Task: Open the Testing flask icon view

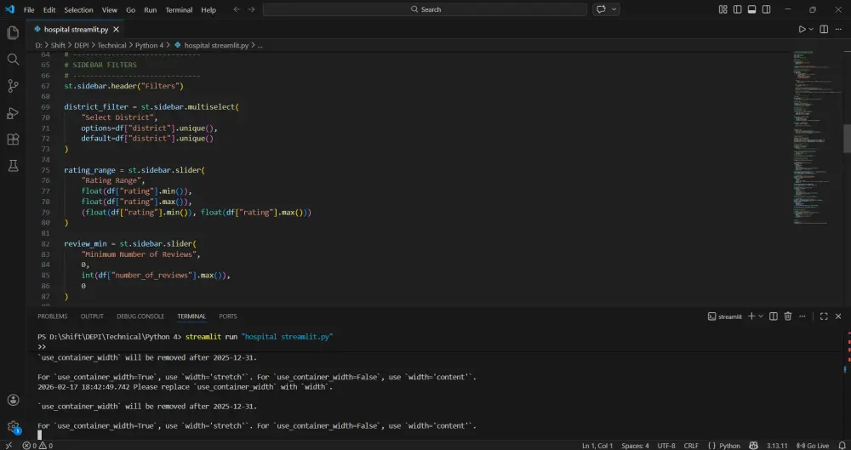Action: 13,165
